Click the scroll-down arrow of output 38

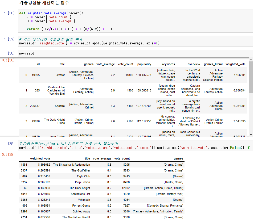pyautogui.click(x=251, y=135)
